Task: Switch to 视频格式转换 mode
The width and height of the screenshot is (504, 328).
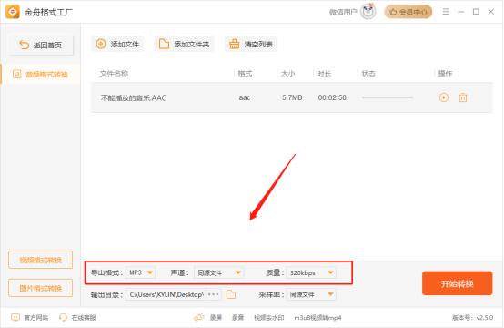Action: (41, 260)
